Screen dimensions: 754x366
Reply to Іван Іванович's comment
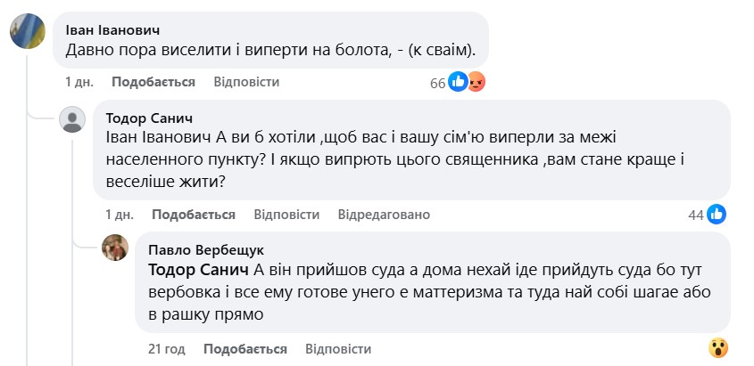pyautogui.click(x=247, y=82)
